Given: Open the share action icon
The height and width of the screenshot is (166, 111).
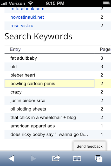Looking at the screenshot, I should 56,158.
